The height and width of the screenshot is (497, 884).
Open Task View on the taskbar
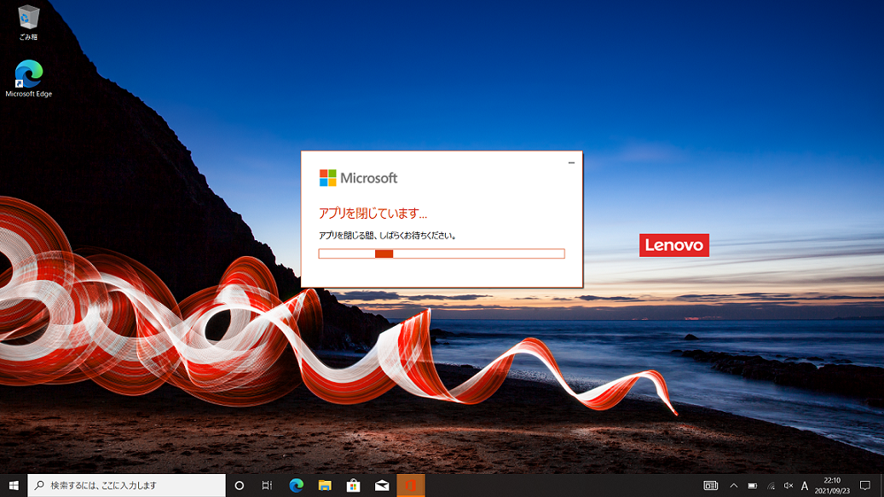coord(267,485)
